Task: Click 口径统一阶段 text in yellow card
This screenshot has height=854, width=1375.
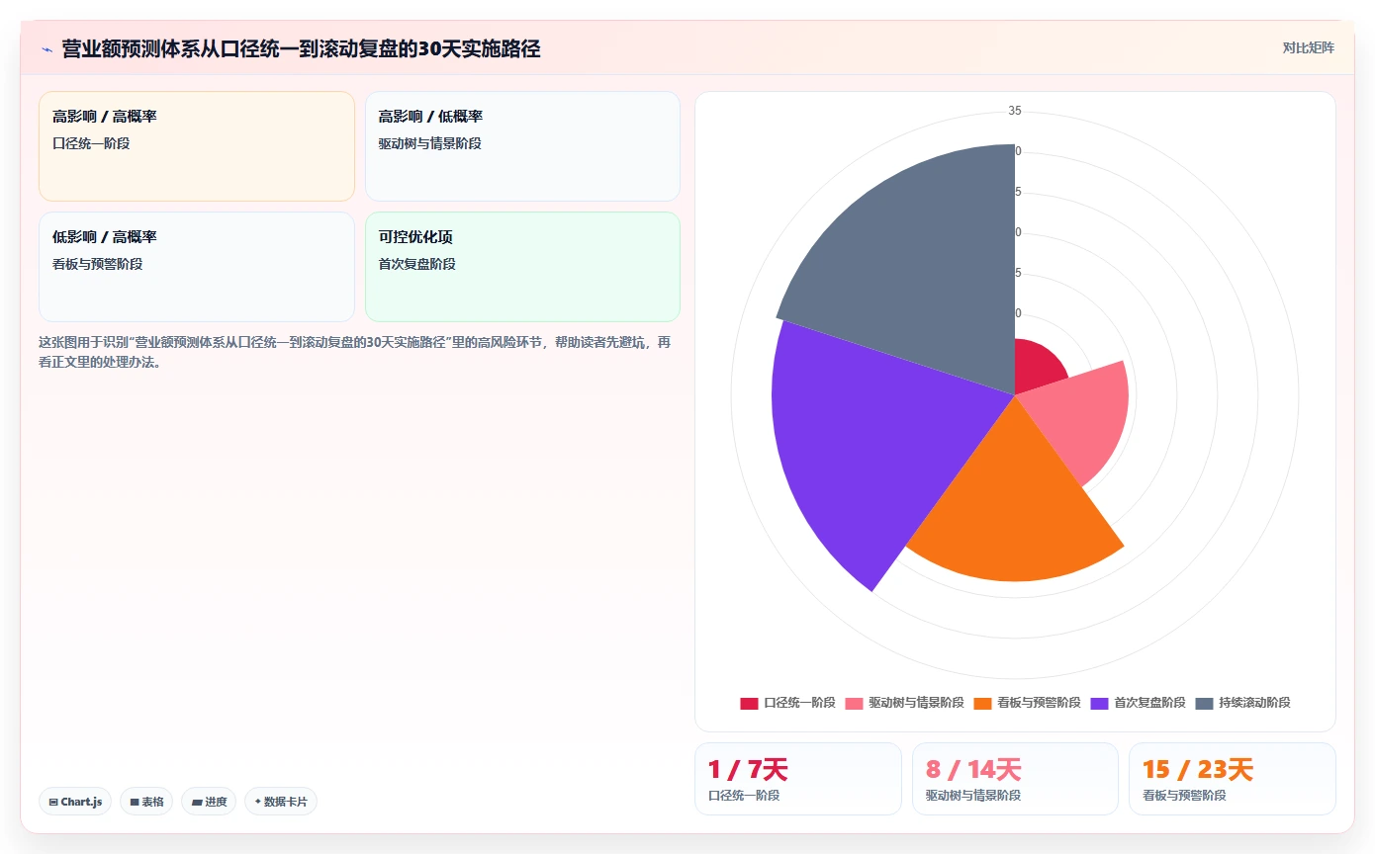Action: 91,143
